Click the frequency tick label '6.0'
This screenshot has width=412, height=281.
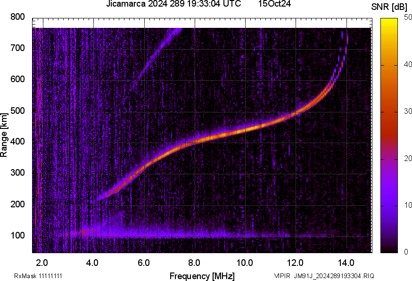(143, 263)
